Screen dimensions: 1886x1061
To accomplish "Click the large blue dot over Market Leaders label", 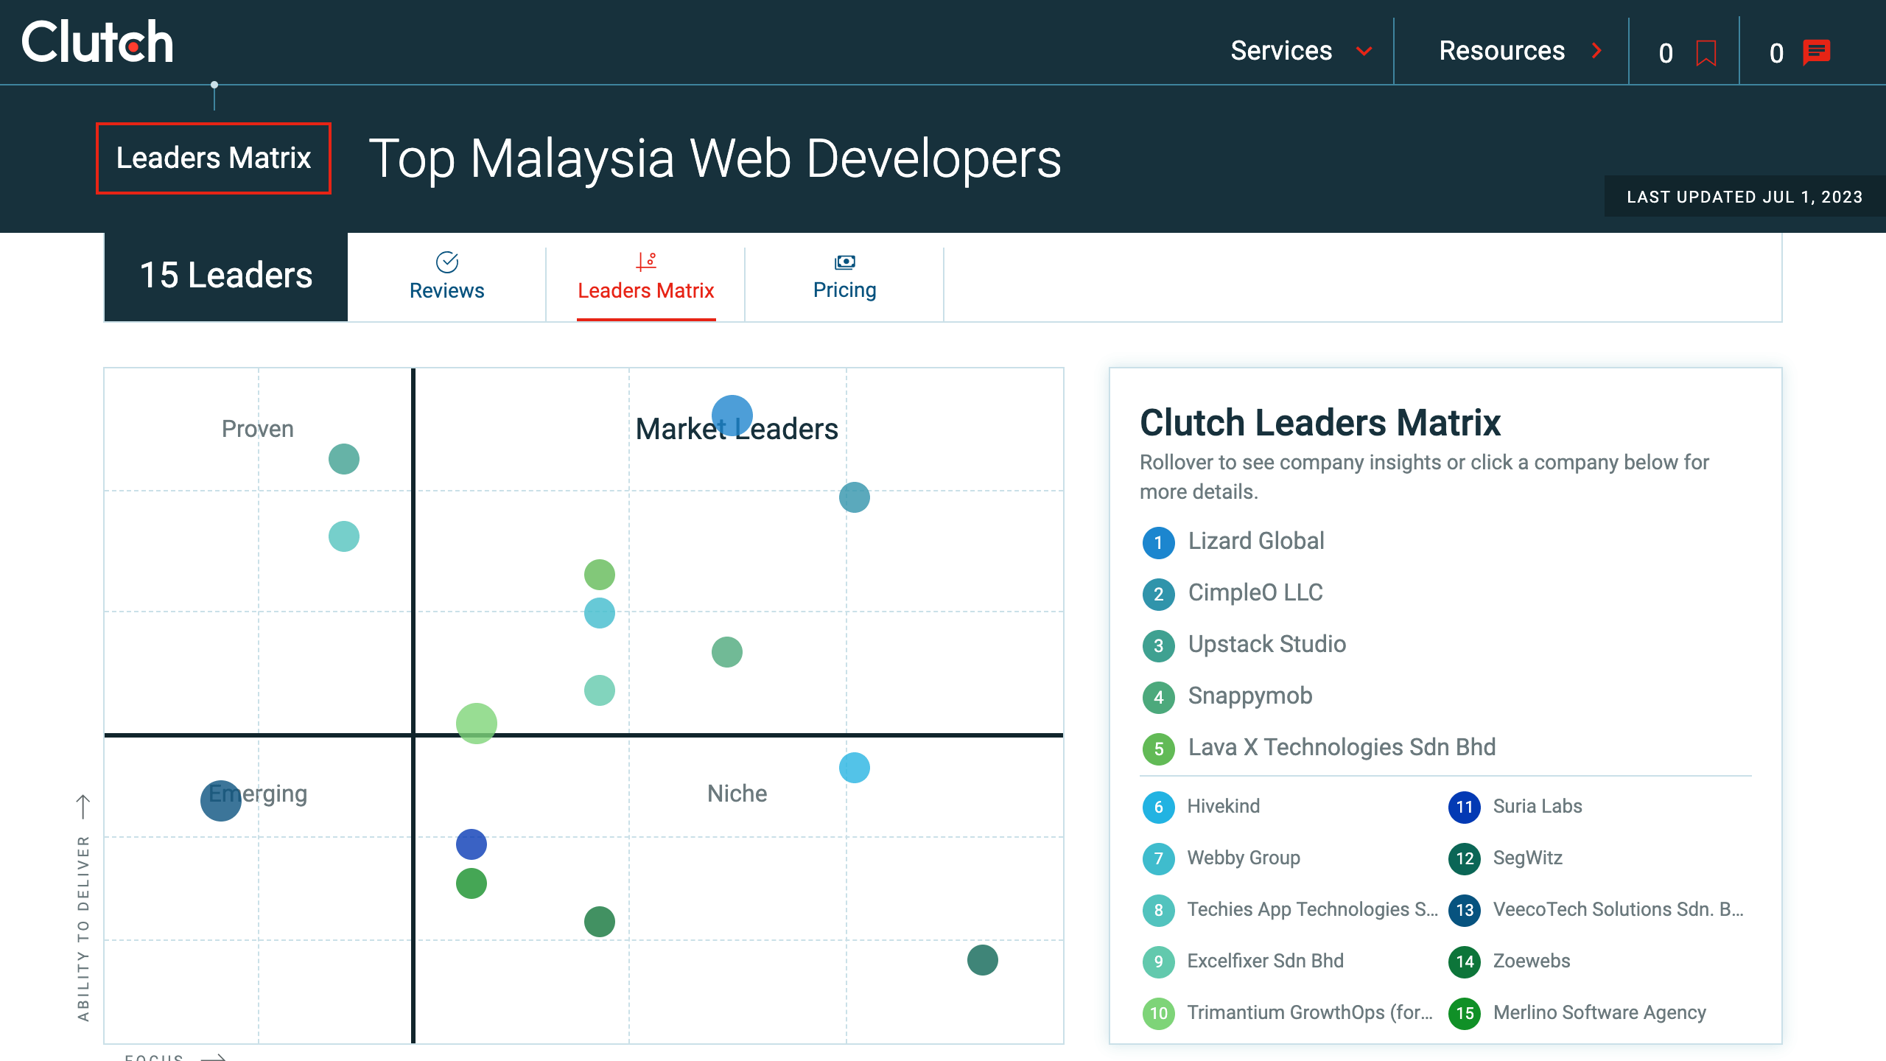I will (x=732, y=416).
